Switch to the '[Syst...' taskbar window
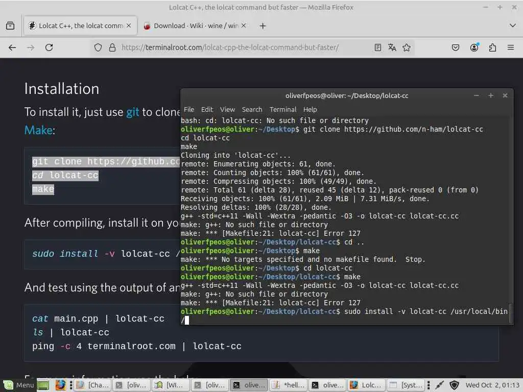Screen dimensions: 523x392 tap(406, 385)
